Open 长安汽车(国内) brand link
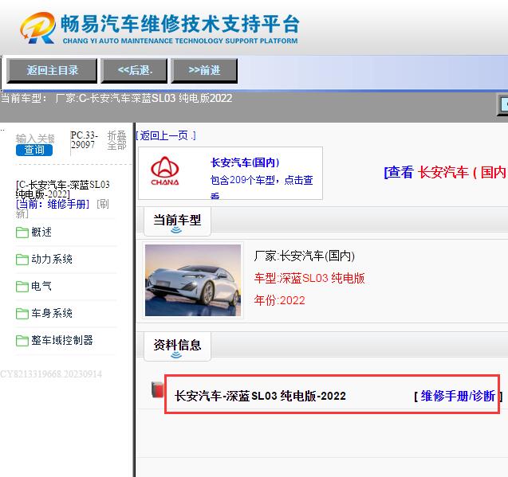The width and height of the screenshot is (508, 477). (245, 162)
